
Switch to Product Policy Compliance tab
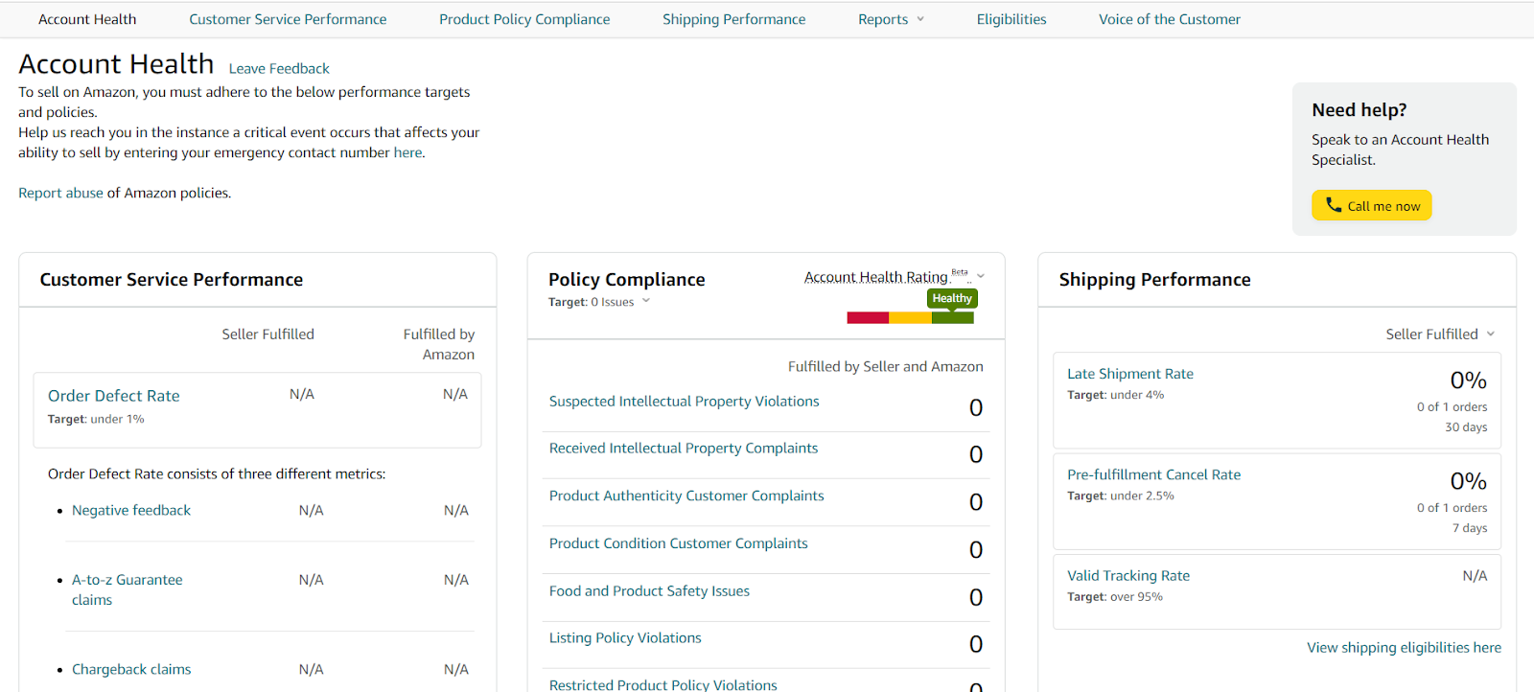(x=524, y=19)
